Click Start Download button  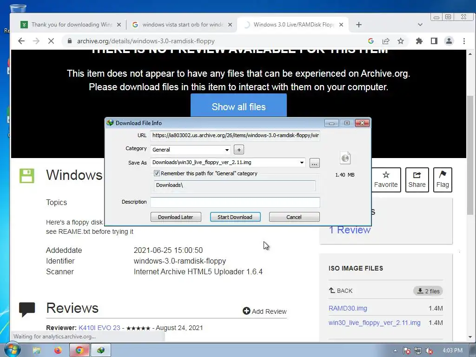tap(235, 217)
